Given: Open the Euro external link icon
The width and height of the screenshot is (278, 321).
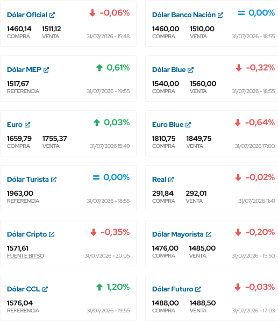Looking at the screenshot, I should 27,125.
